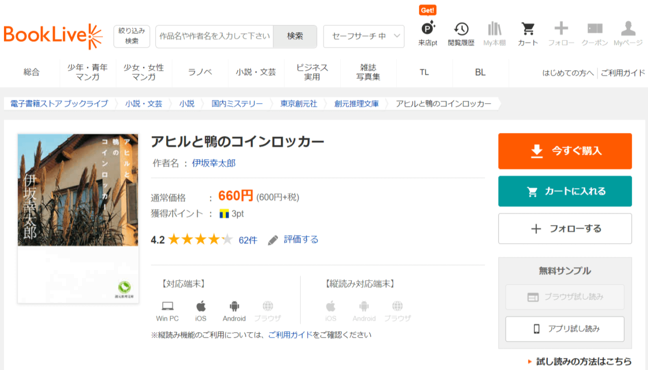Image resolution: width=648 pixels, height=370 pixels.
Task: Open My本棚 bookshelf icon
Action: pyautogui.click(x=495, y=34)
